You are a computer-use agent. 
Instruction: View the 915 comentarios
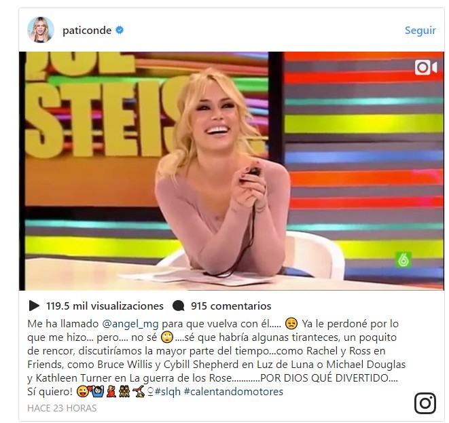click(x=231, y=306)
